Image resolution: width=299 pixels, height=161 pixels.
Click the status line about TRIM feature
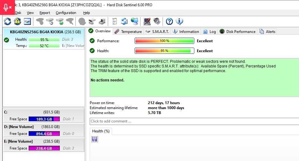click(158, 71)
